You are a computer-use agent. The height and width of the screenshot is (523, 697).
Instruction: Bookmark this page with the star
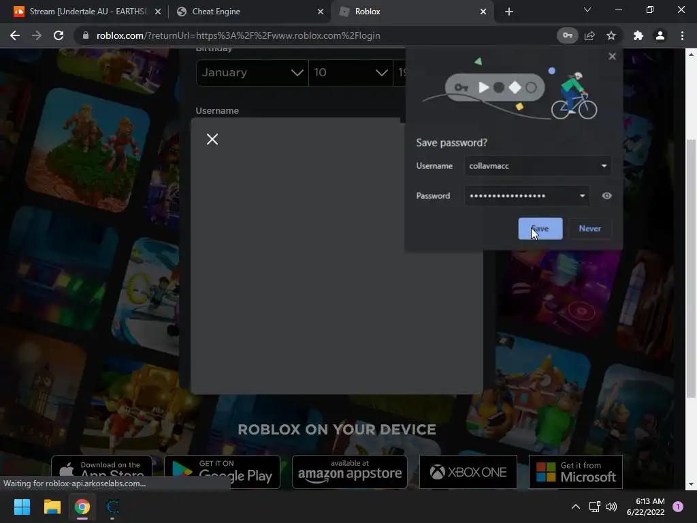[611, 35]
